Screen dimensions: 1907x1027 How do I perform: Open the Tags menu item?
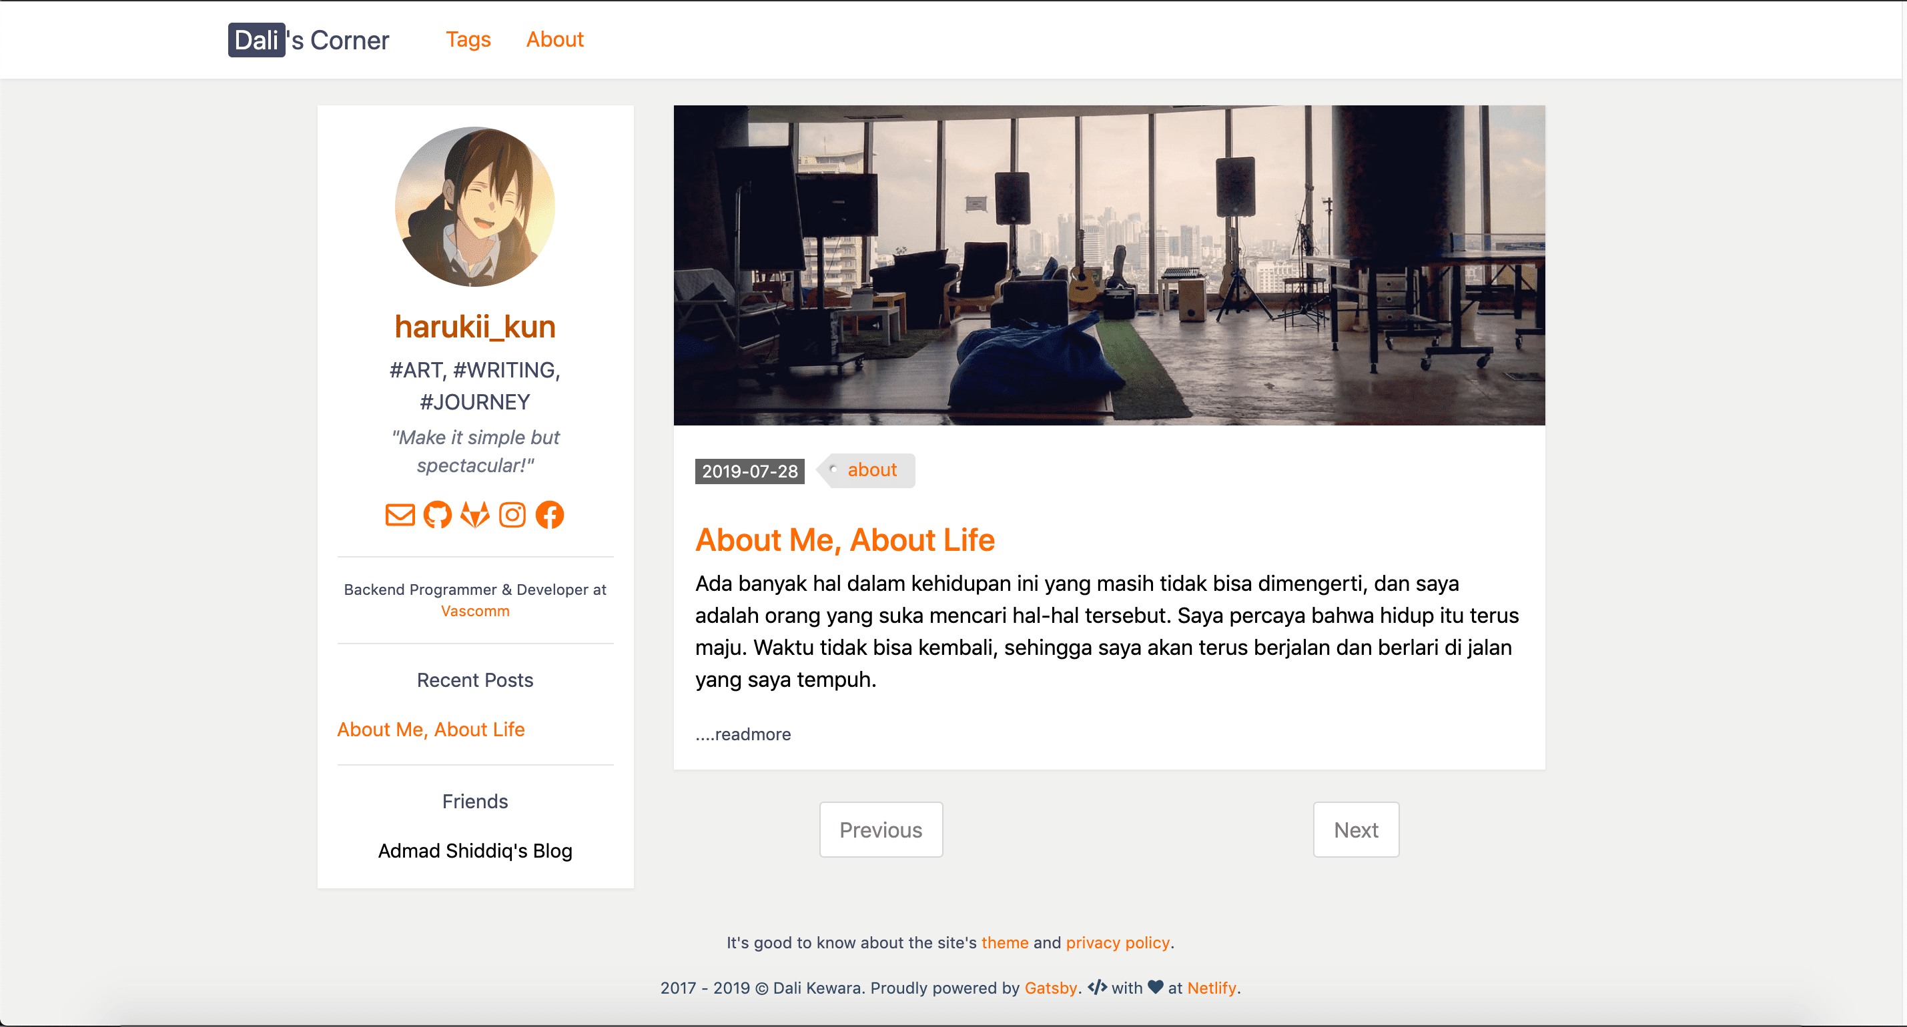coord(468,39)
